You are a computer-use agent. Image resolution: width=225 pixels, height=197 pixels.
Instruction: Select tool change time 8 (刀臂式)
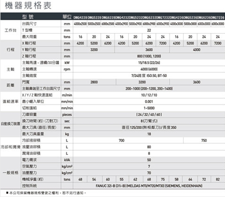[x=149, y=121]
